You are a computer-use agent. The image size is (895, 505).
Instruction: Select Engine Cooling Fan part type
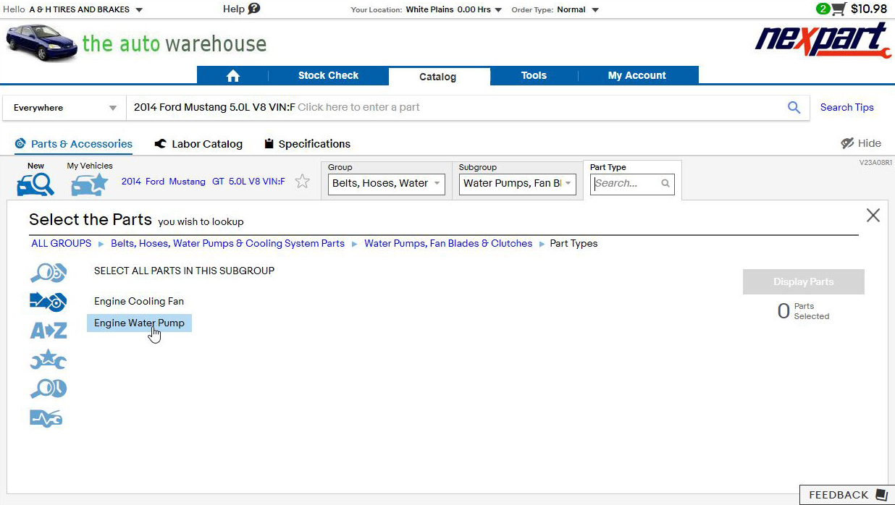139,302
